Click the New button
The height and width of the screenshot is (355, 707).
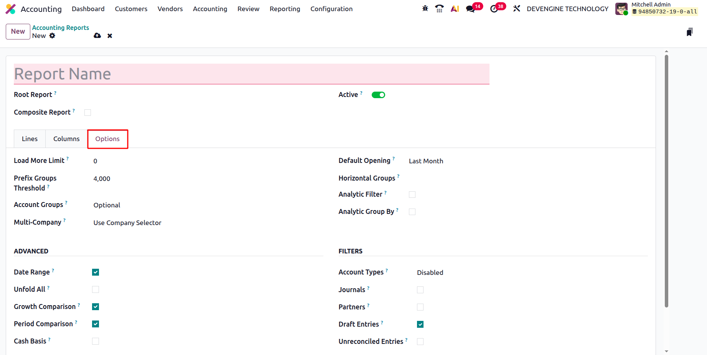pos(18,31)
